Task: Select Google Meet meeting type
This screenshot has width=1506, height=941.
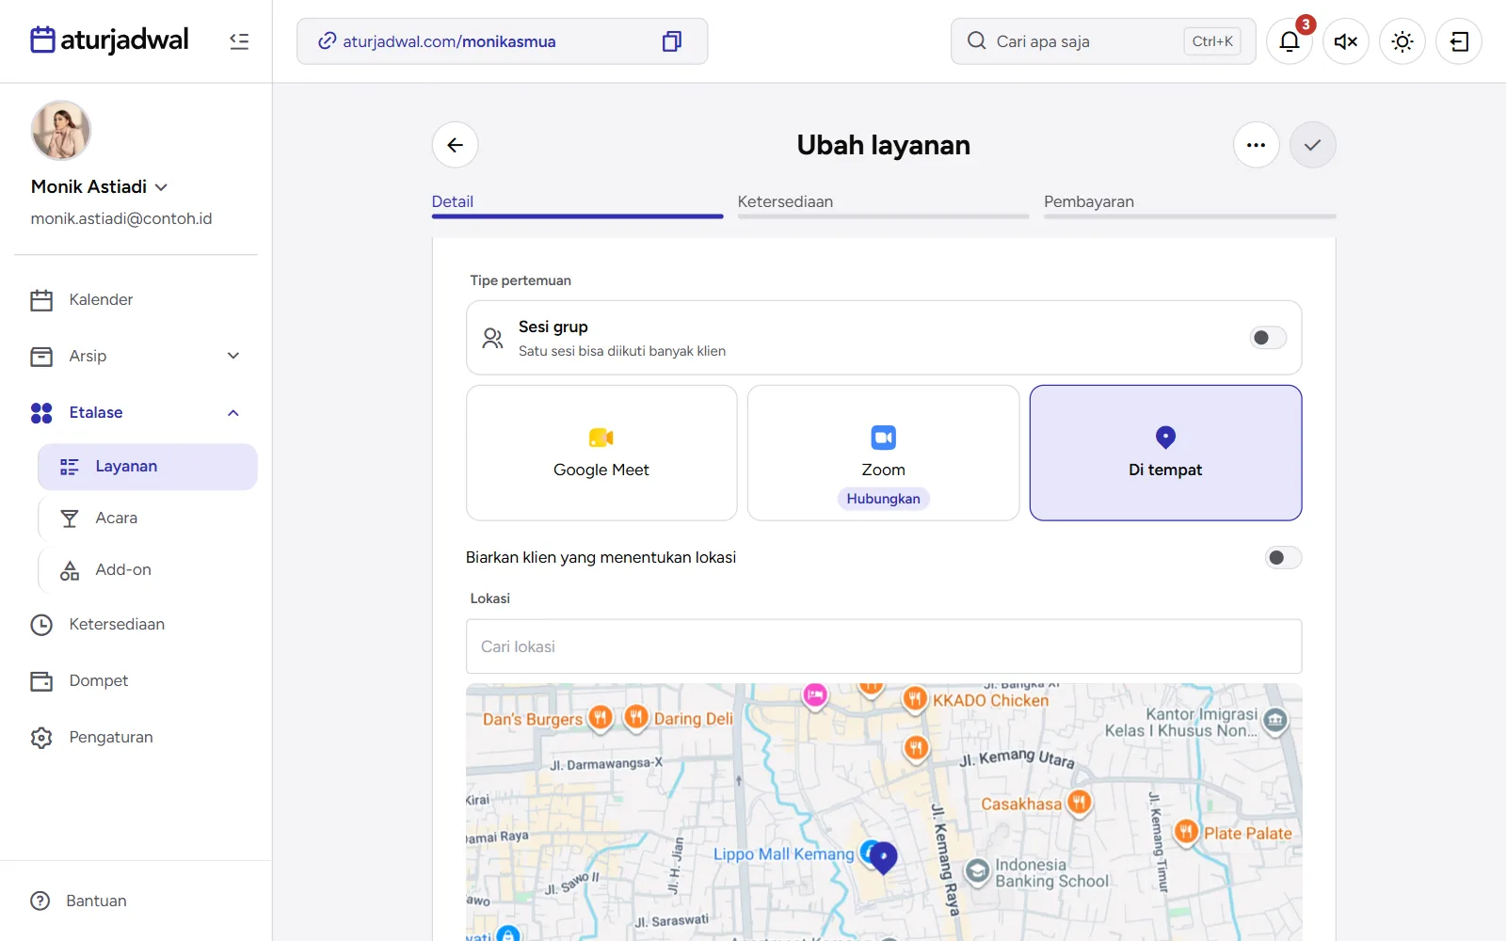Action: coord(601,453)
